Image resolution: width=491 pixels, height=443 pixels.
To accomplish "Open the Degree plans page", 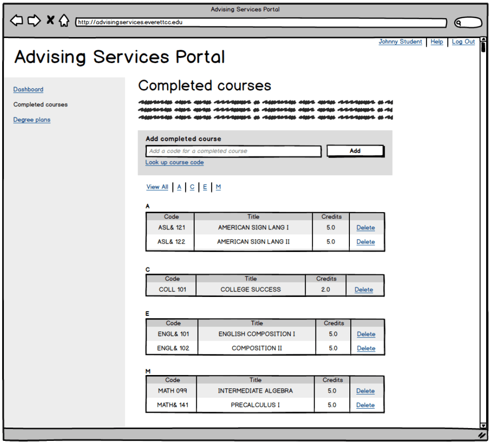I will point(31,120).
